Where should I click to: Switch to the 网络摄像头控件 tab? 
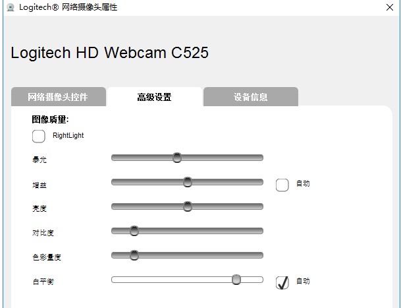pyautogui.click(x=58, y=97)
